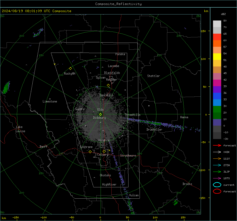Viewport: 237px width, 221px height.
Task: Click the Olds city label
Action: 100,110
